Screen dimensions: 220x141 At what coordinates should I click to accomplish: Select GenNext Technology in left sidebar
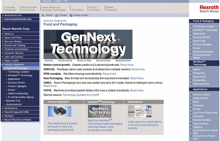20,75
